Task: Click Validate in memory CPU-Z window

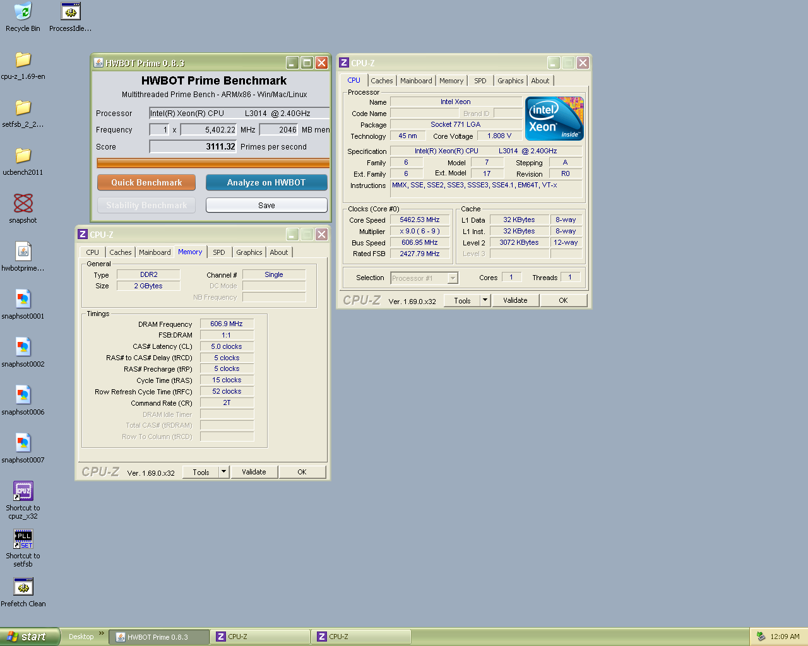Action: click(x=254, y=472)
